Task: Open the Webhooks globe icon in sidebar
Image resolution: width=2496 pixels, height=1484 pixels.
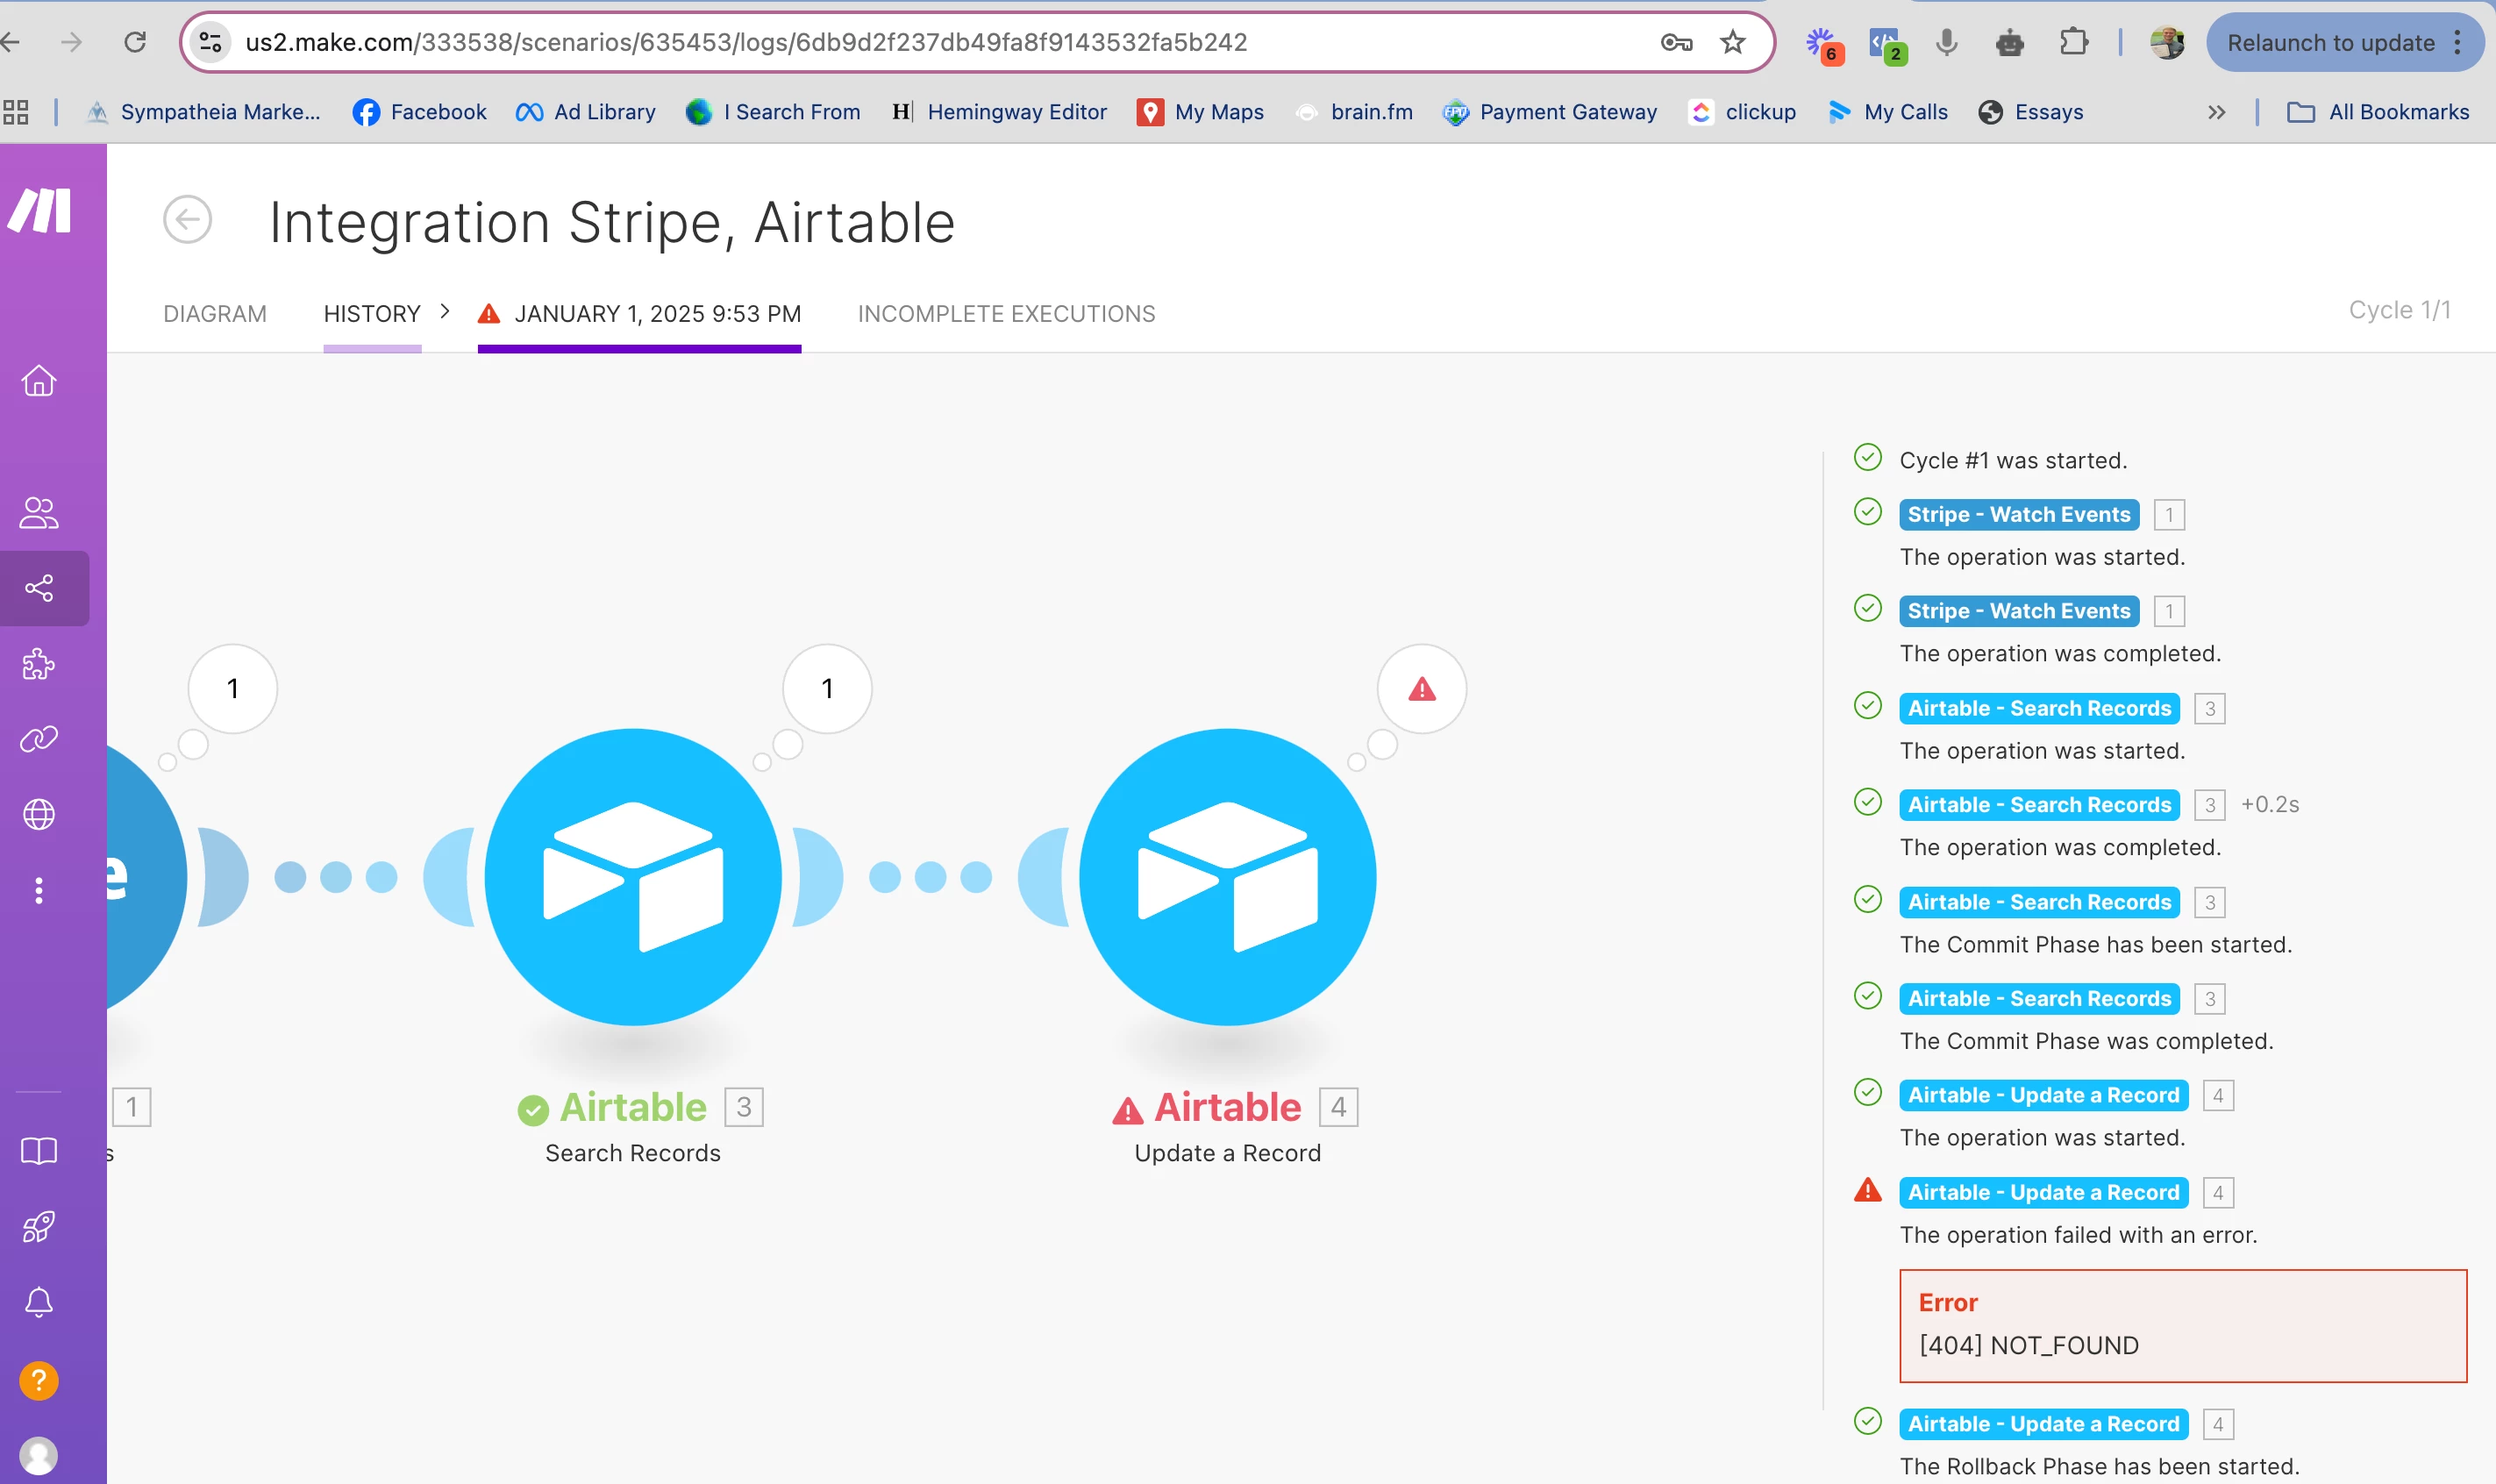Action: pos(39,814)
